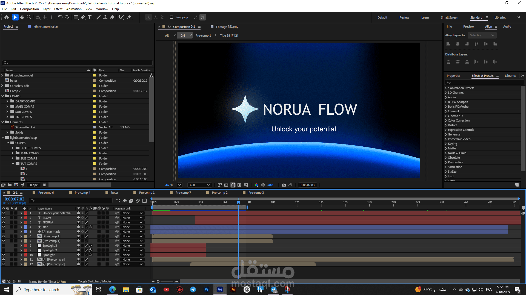Select the Pen tool
The image size is (526, 295).
coord(83,17)
